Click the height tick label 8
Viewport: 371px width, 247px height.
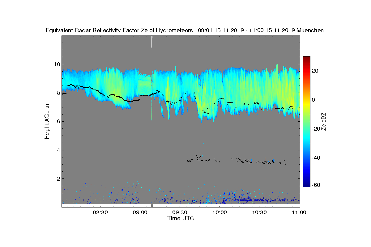(58, 93)
